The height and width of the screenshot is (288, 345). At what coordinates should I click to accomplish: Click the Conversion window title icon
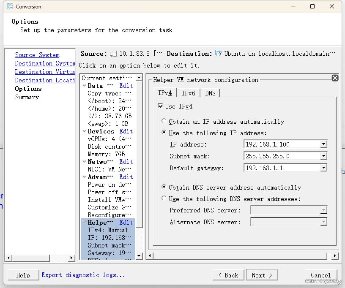click(x=10, y=7)
